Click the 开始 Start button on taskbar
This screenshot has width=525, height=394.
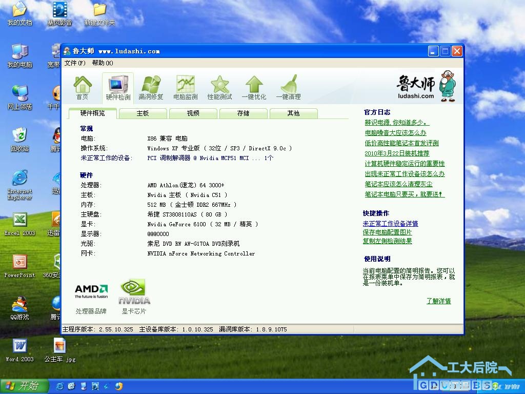tap(24, 386)
